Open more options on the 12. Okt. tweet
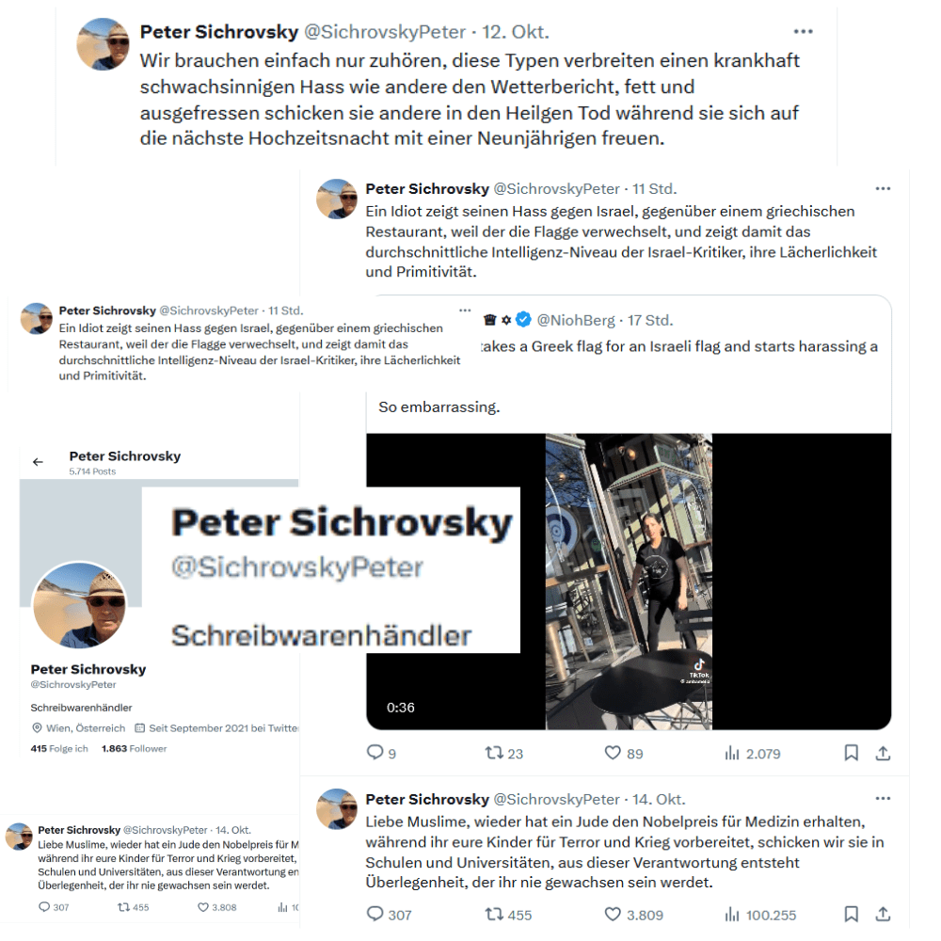Screen dimensions: 941x941 coord(803,31)
